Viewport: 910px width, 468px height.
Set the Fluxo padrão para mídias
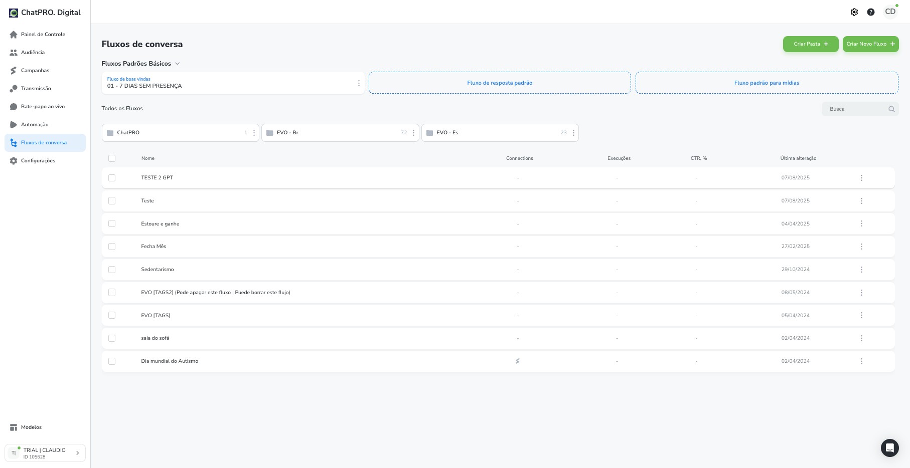pos(767,83)
